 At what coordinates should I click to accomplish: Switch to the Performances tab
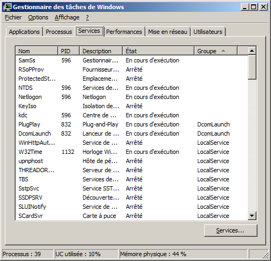(x=124, y=32)
